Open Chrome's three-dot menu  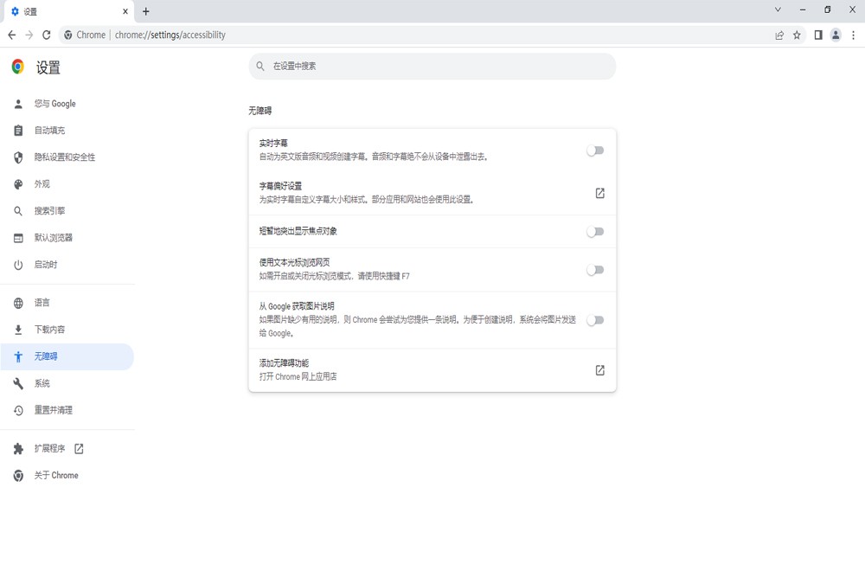pos(854,35)
